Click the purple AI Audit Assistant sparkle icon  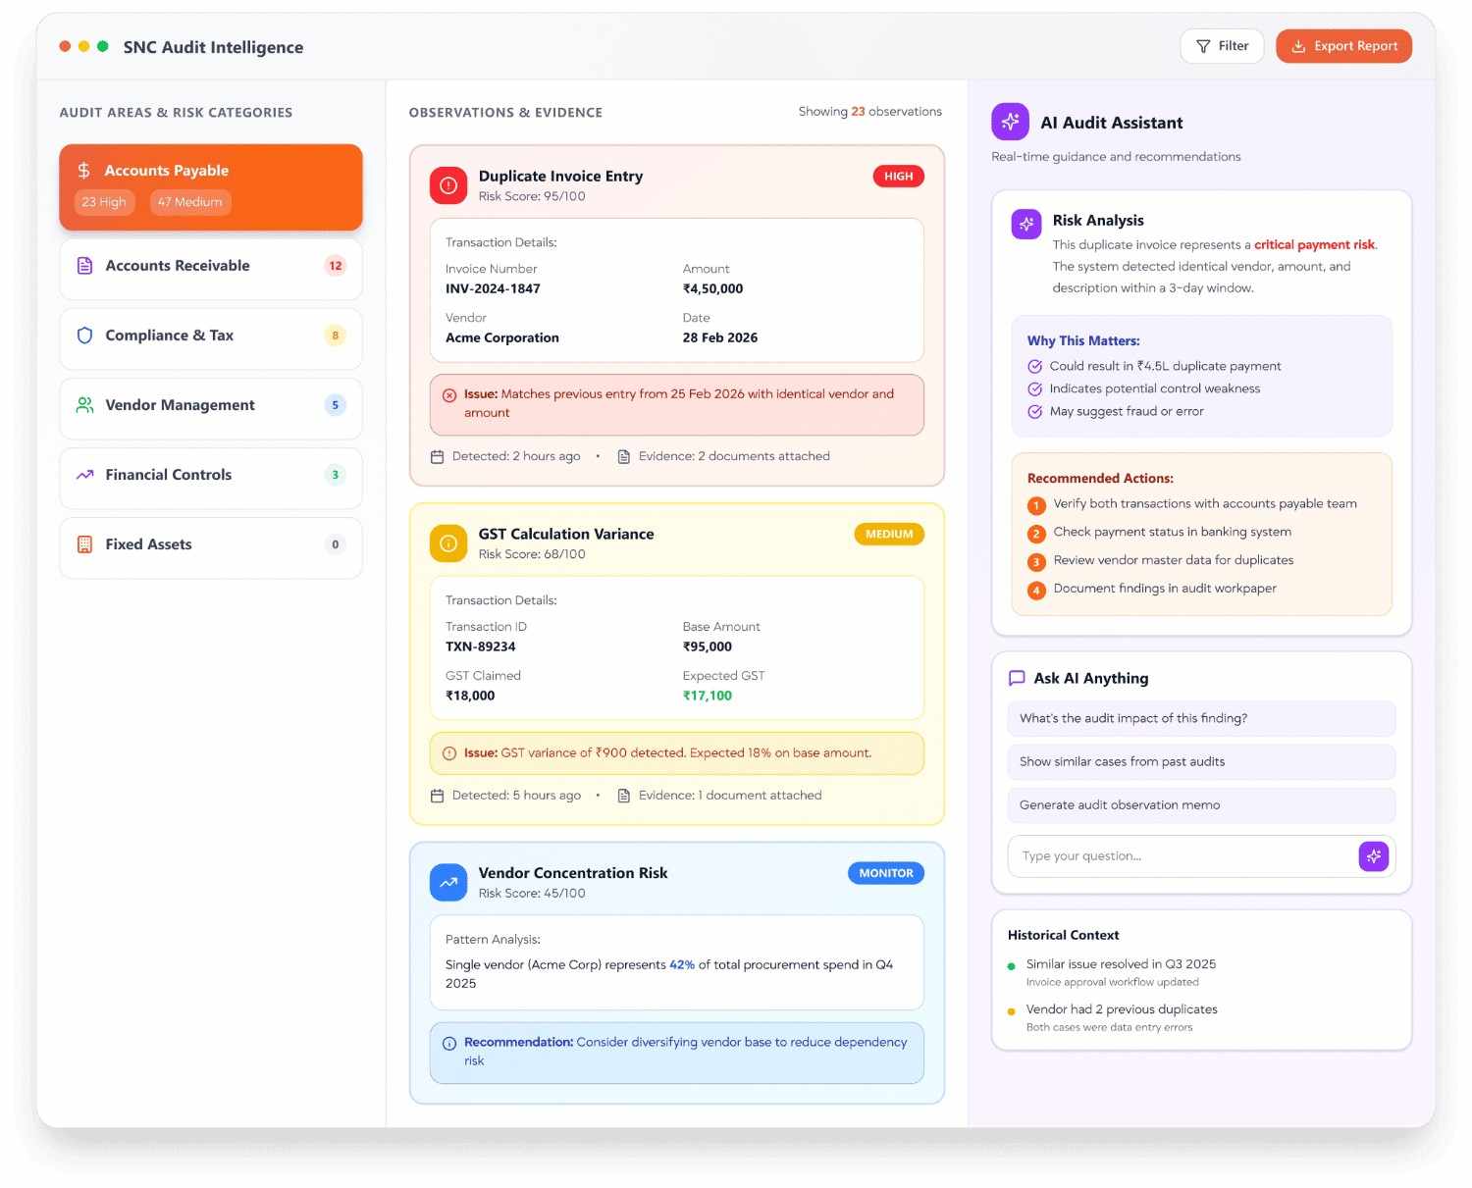pos(1010,122)
